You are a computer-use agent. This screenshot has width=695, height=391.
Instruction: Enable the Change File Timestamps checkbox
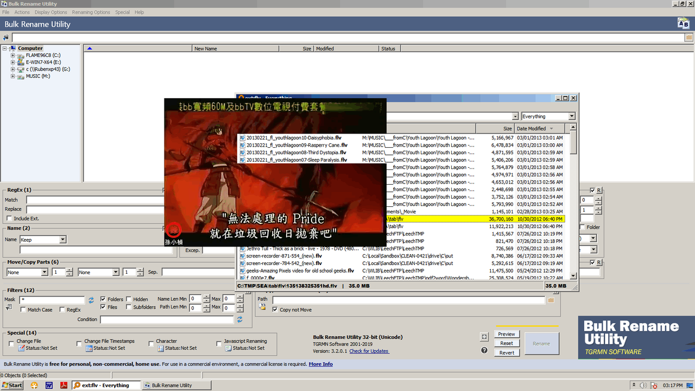tap(79, 343)
